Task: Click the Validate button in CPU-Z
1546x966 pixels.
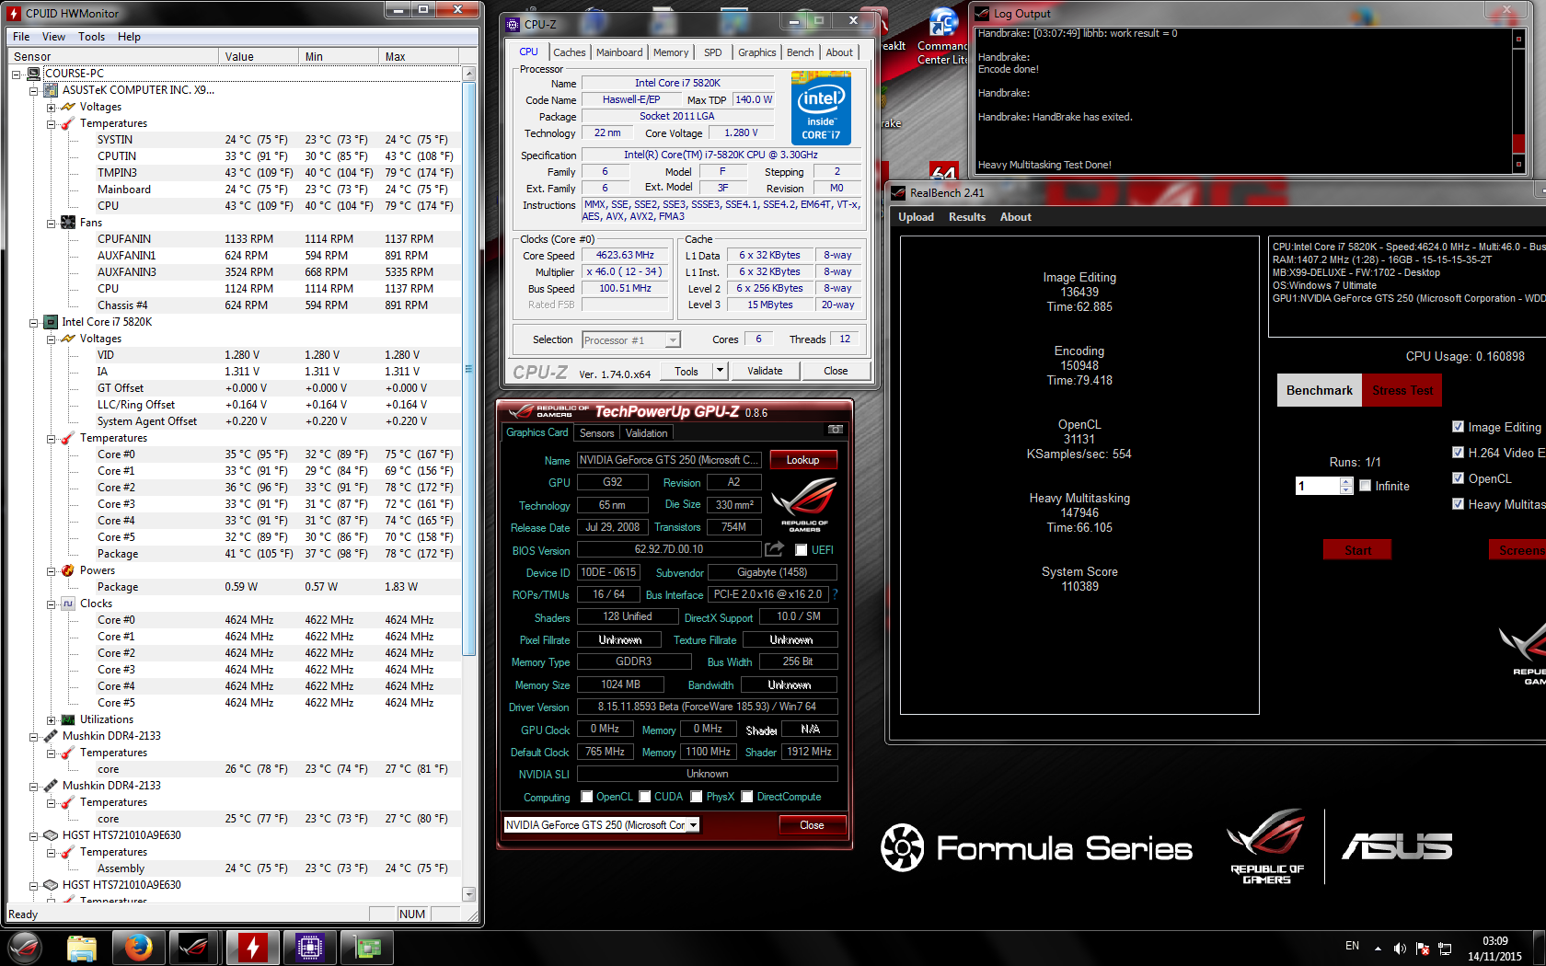Action: pyautogui.click(x=765, y=371)
